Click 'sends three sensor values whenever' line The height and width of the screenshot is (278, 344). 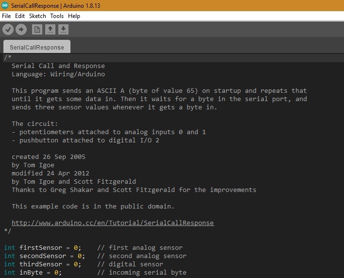pos(114,107)
